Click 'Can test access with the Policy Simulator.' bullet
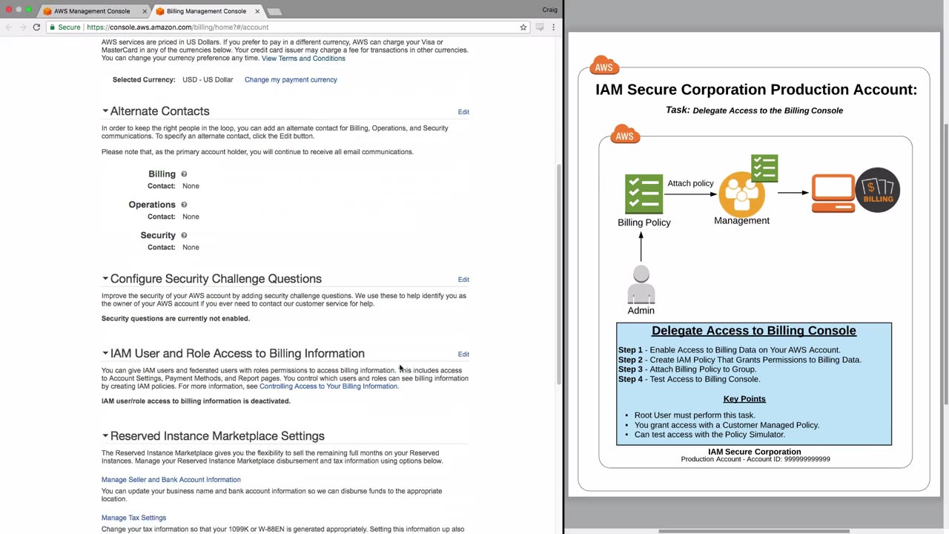The height and width of the screenshot is (534, 949). click(710, 435)
